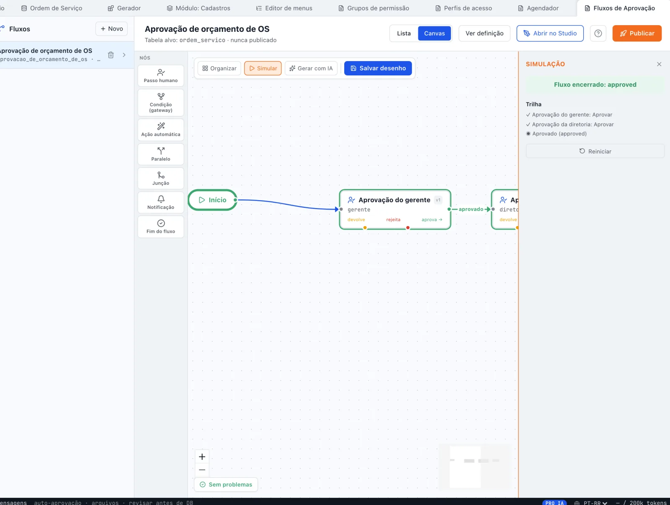The height and width of the screenshot is (505, 670).
Task: Select the Aprovação do gerente node
Action: (x=395, y=209)
